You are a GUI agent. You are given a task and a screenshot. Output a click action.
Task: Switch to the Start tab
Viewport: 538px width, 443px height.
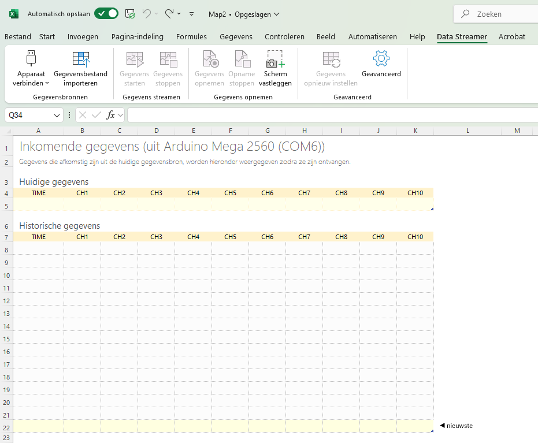(x=47, y=37)
